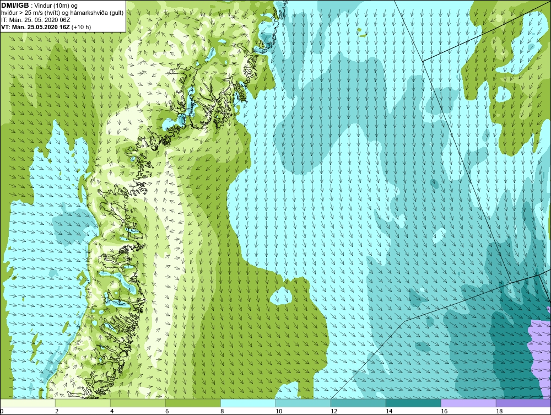Image resolution: width=551 pixels, height=415 pixels.
Task: Click the 12–14 m/s teal swatch
Action: (x=358, y=403)
